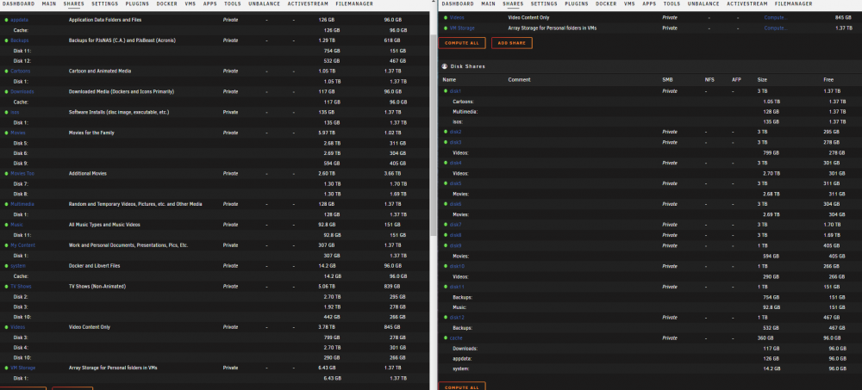Viewport: 862px width, 390px height.
Task: Click green status dot beside Multimedia share
Action: click(6, 204)
